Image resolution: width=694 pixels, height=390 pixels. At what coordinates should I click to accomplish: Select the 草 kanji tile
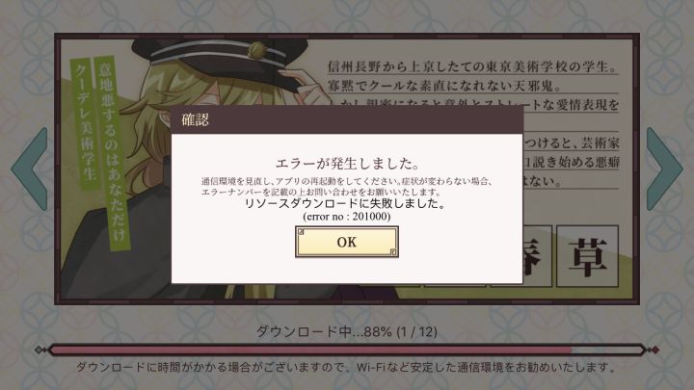587,256
